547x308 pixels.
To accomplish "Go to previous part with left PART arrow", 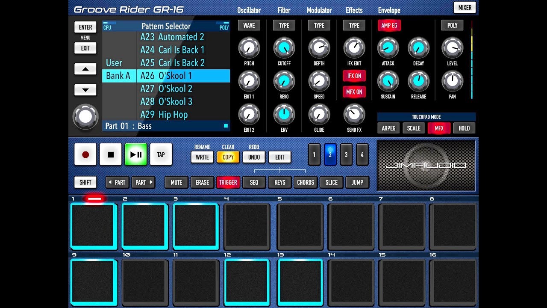I will pyautogui.click(x=117, y=182).
